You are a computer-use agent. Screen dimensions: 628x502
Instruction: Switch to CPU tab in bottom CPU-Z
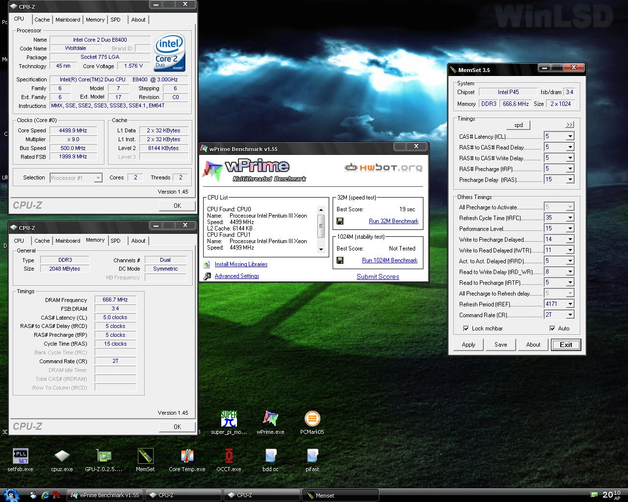[x=19, y=241]
